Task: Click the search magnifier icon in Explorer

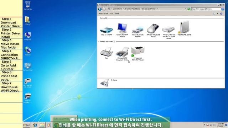Action: tap(222, 9)
